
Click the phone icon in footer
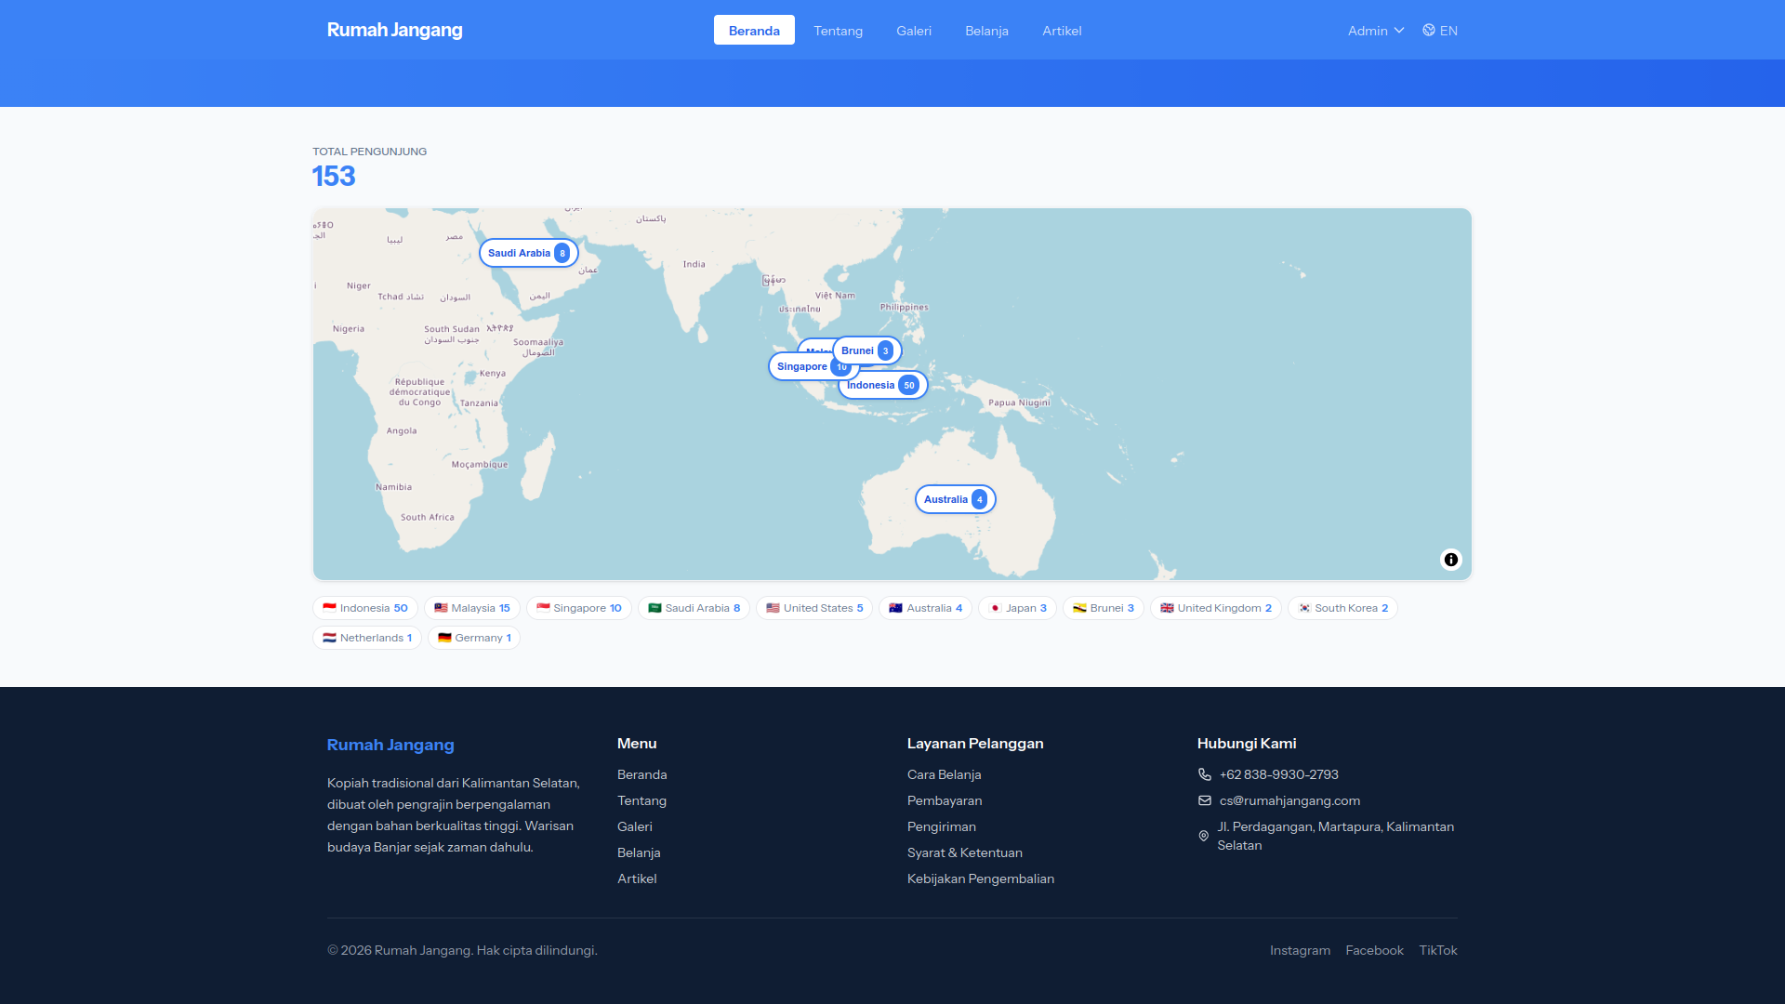click(x=1205, y=774)
